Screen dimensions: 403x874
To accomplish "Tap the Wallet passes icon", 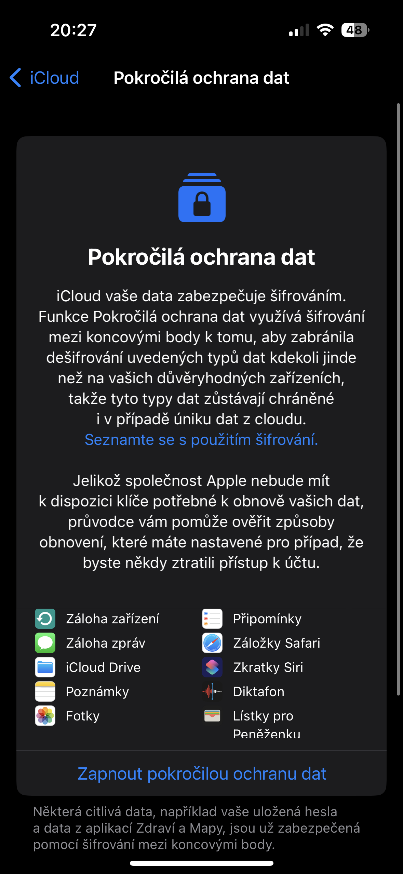I will click(x=212, y=716).
